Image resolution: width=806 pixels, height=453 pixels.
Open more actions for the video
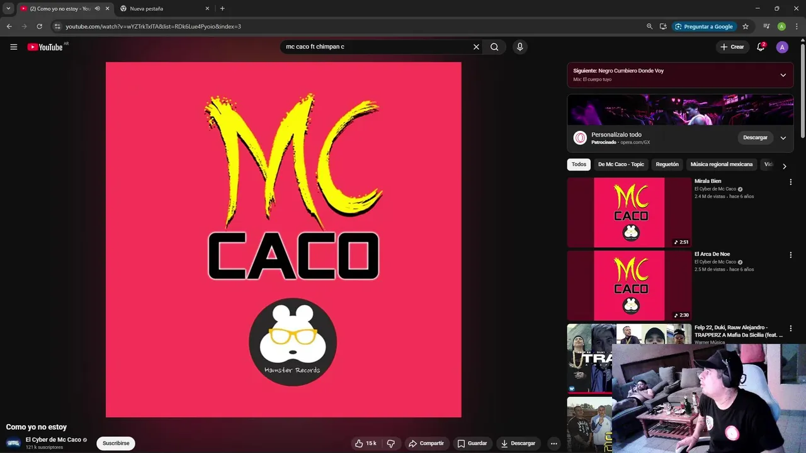pyautogui.click(x=553, y=443)
